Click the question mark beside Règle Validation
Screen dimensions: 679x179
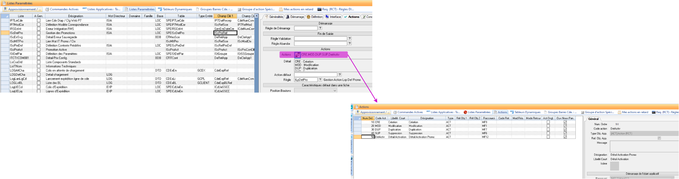[350, 39]
